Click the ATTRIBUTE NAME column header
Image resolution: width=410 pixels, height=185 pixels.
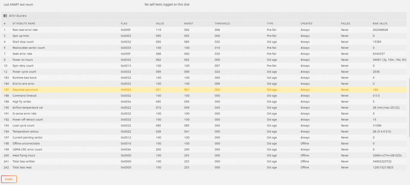[24, 23]
